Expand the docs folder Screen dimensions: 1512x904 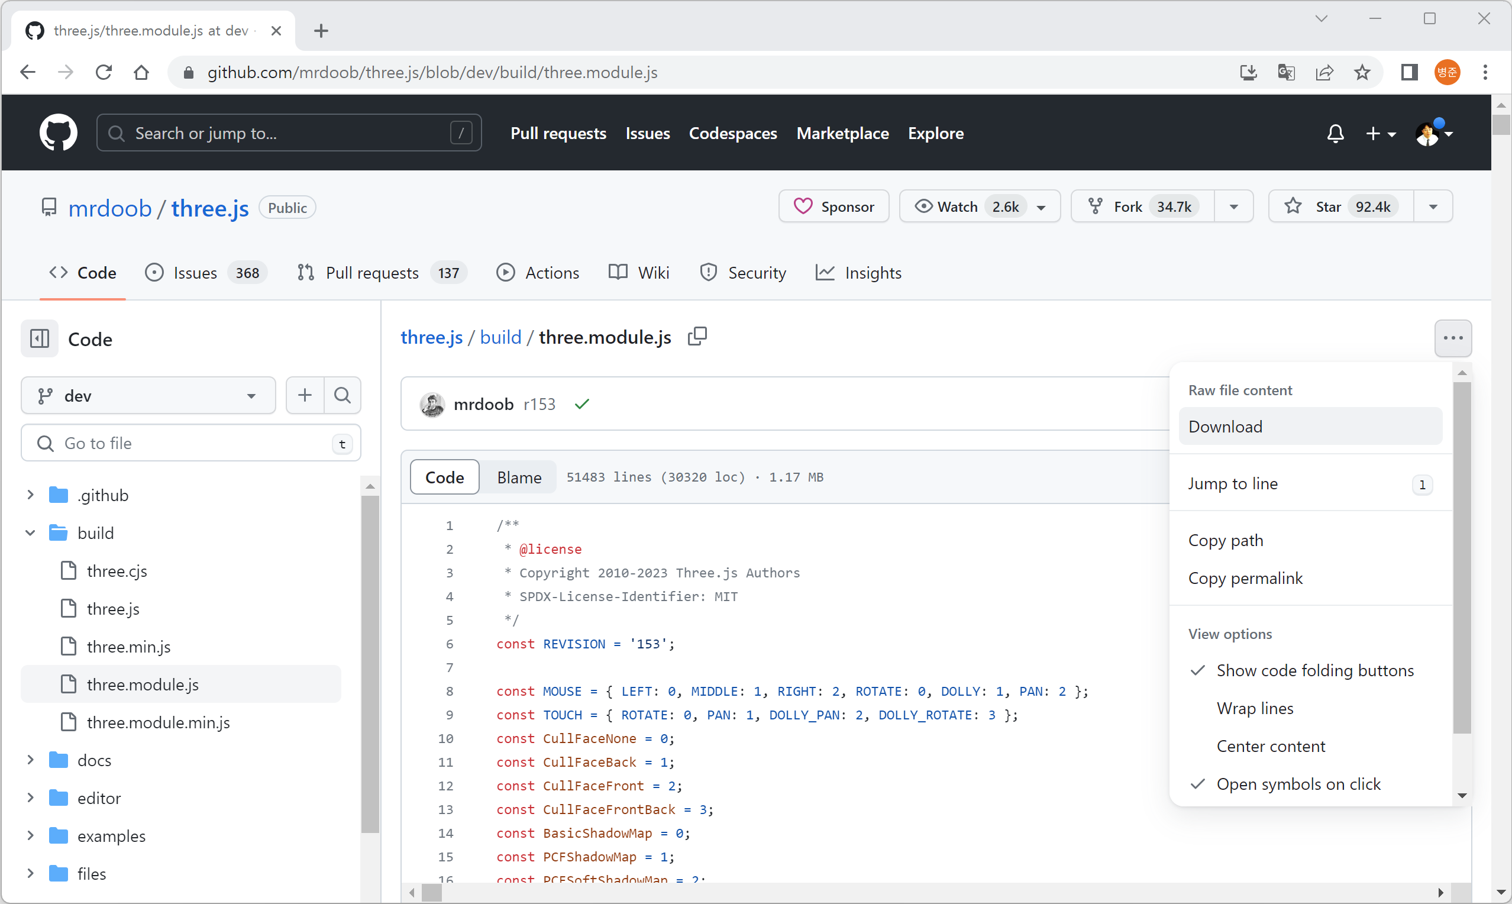point(30,760)
